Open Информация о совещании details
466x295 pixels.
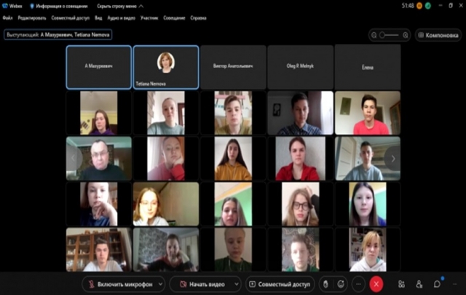(x=59, y=6)
